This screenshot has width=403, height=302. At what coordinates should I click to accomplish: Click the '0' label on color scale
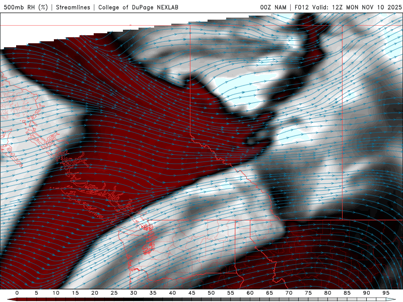(x=17, y=293)
